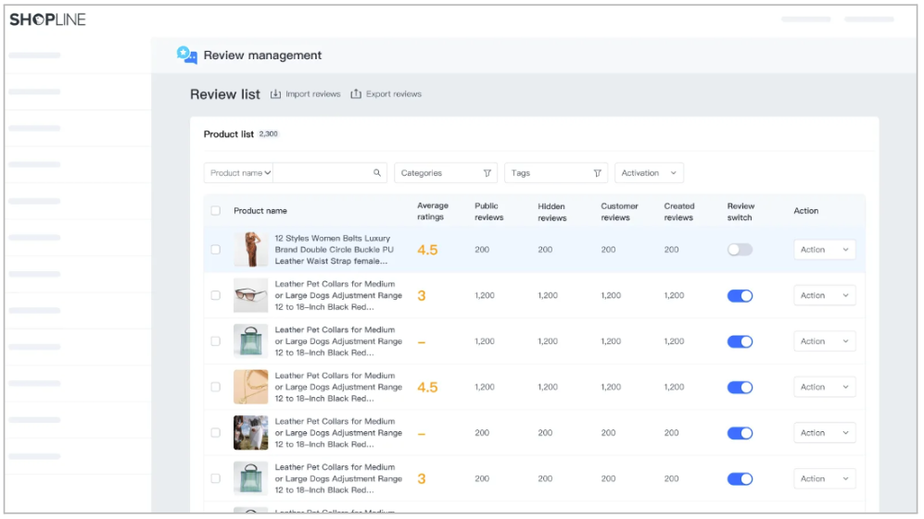
Task: Click the gold necklace product thumbnail
Action: (250, 388)
